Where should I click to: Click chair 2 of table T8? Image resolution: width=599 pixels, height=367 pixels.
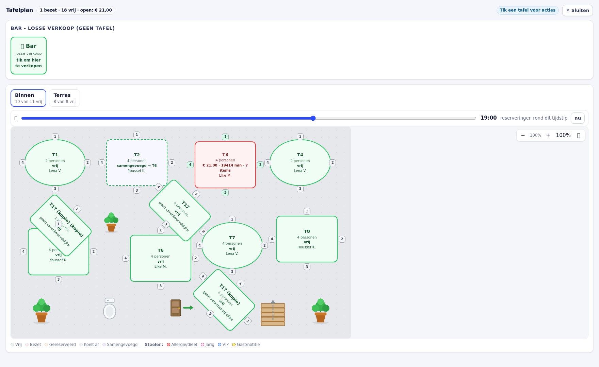[342, 239]
